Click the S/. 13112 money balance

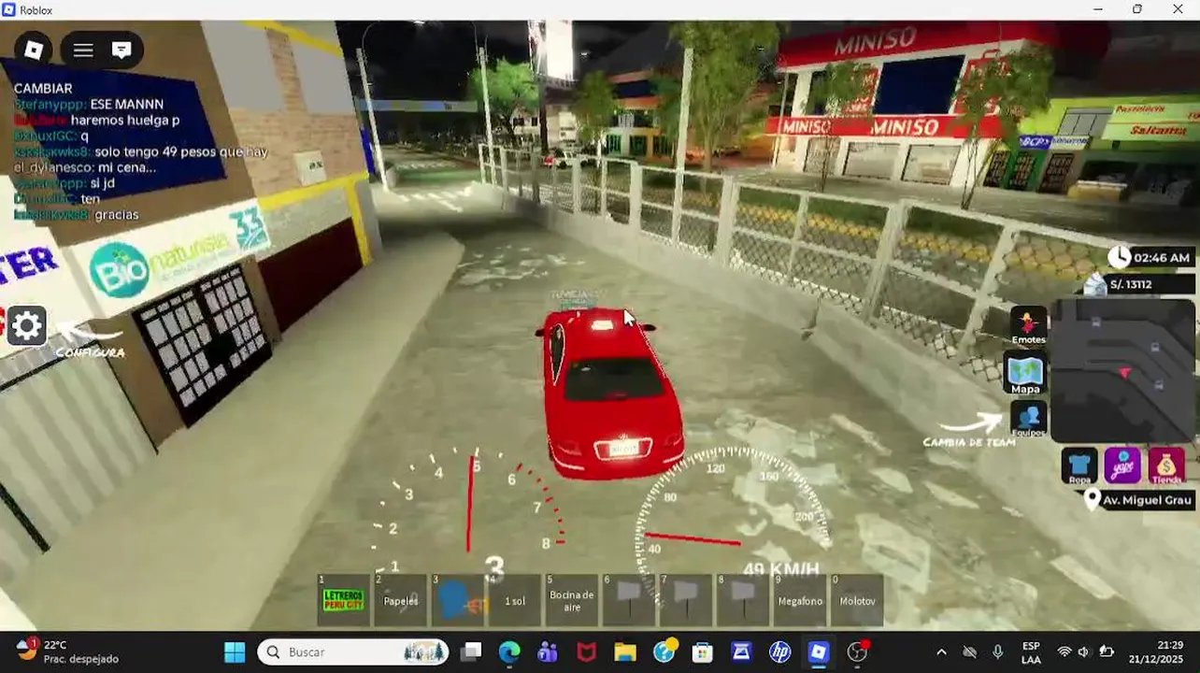click(x=1130, y=284)
